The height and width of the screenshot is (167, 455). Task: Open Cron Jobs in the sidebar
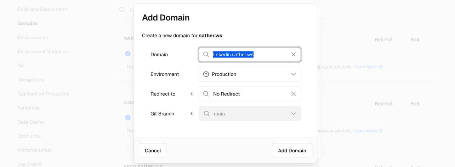(x=29, y=136)
